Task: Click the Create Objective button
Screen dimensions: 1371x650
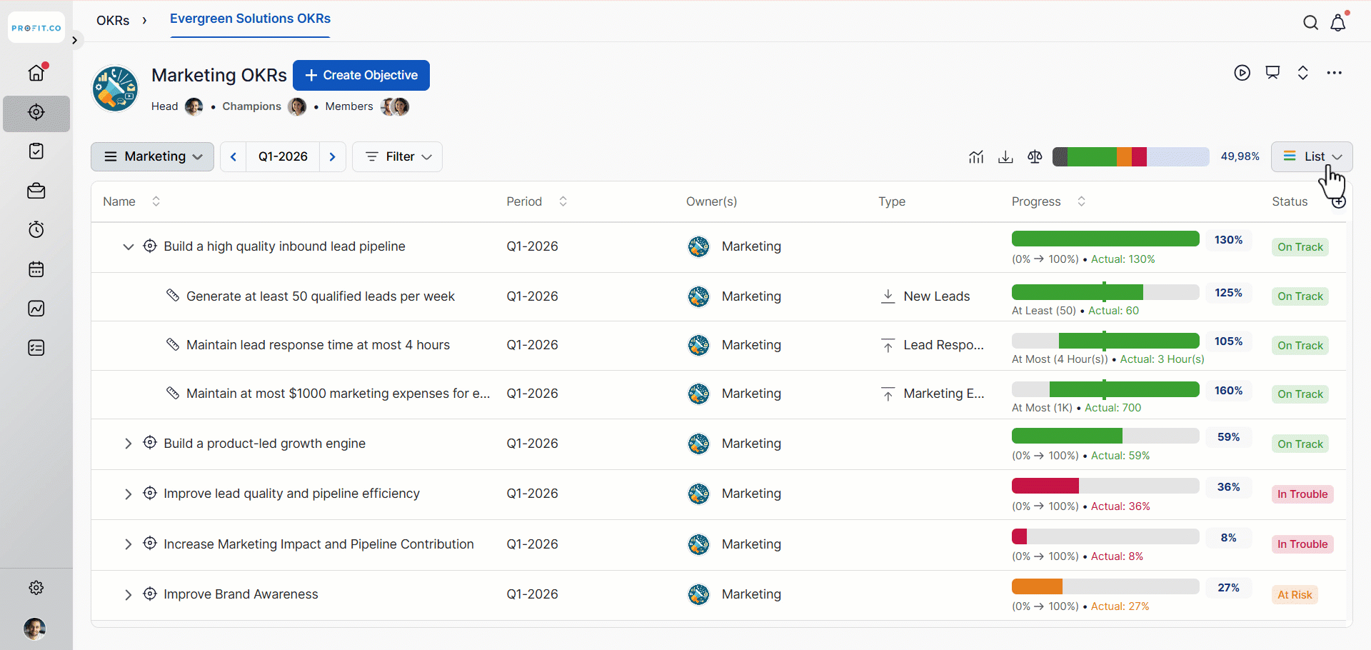Action: coord(361,76)
